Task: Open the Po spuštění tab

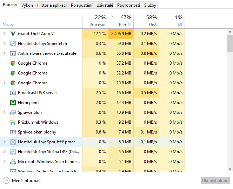Action: 81,5
